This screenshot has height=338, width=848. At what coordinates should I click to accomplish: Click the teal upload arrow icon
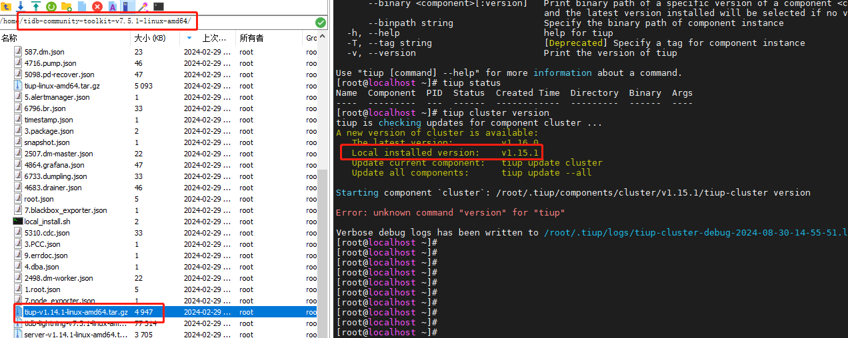(x=37, y=6)
